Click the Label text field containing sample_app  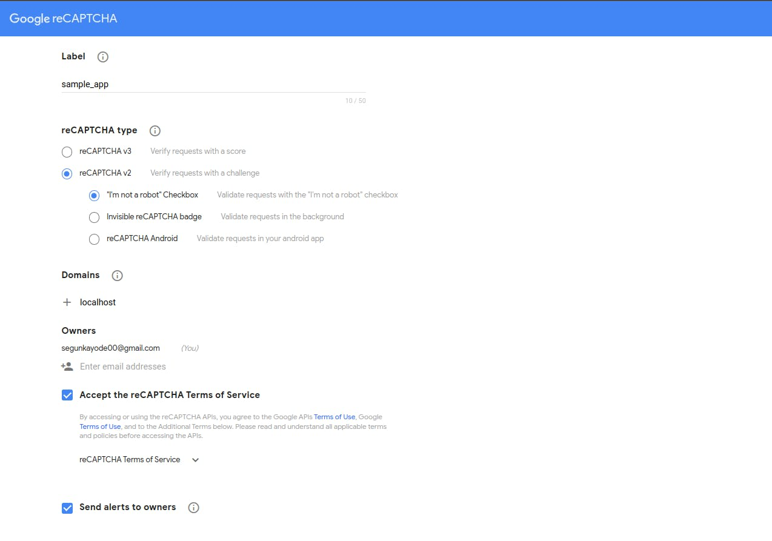coord(212,85)
